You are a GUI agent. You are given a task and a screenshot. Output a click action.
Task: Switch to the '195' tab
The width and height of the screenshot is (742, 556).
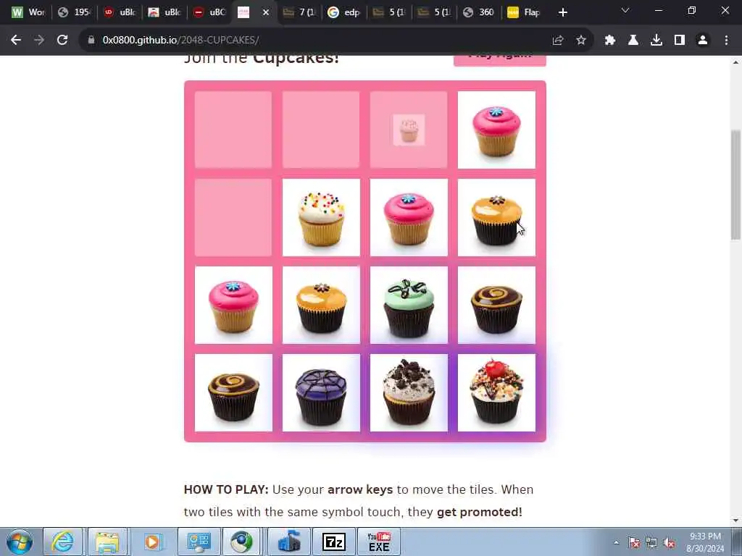click(x=75, y=12)
